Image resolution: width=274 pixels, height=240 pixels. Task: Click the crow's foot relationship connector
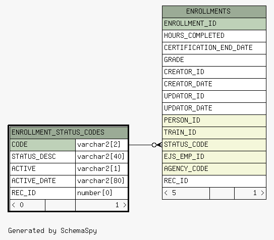(x=157, y=145)
